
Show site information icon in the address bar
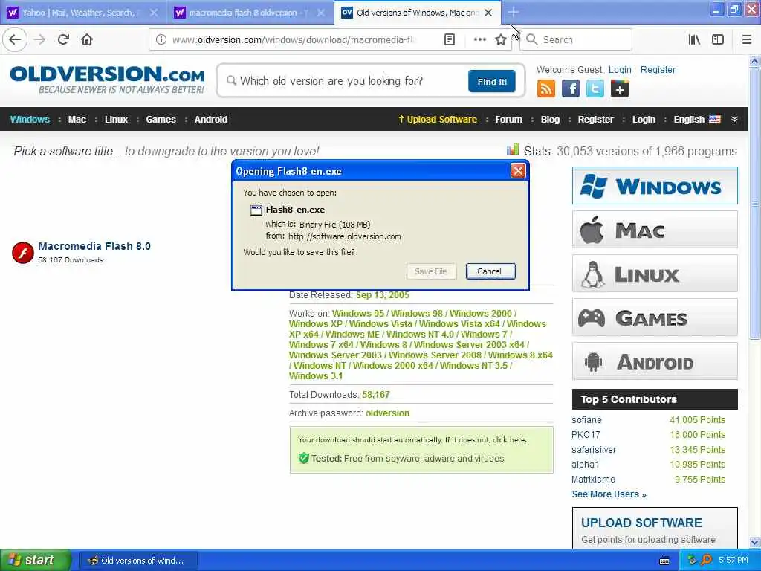tap(161, 40)
